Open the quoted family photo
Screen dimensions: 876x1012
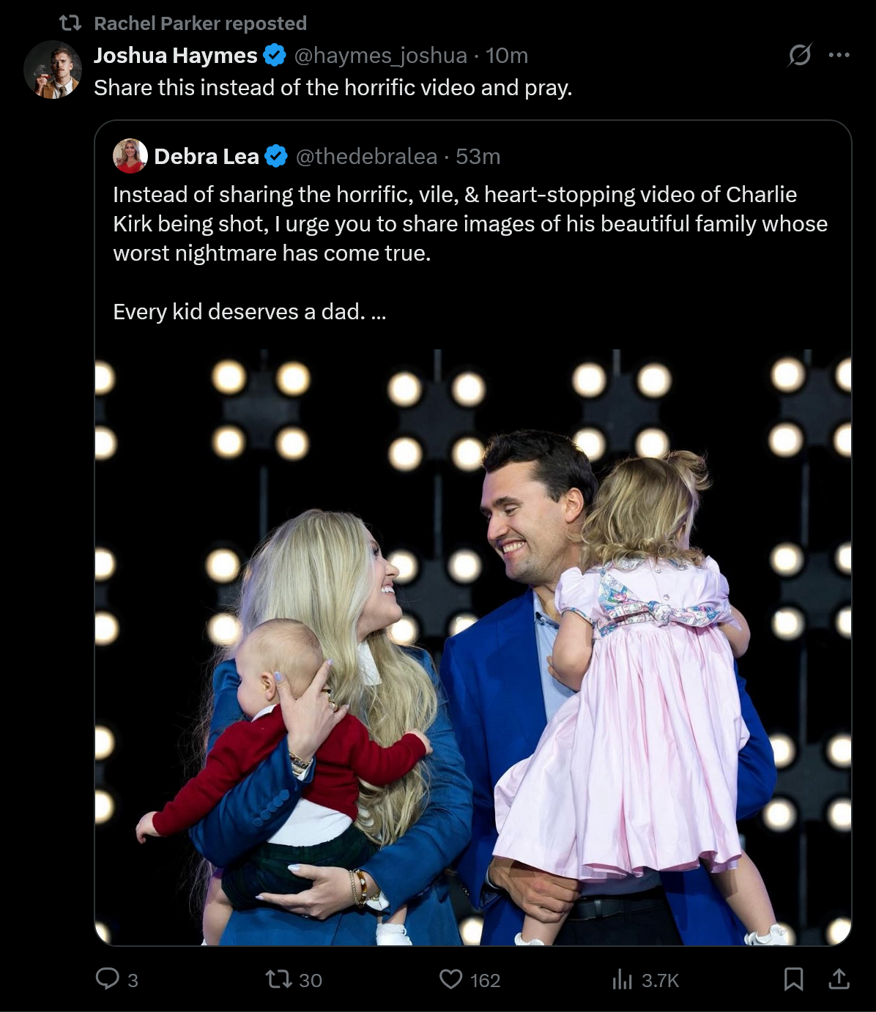tap(472, 648)
